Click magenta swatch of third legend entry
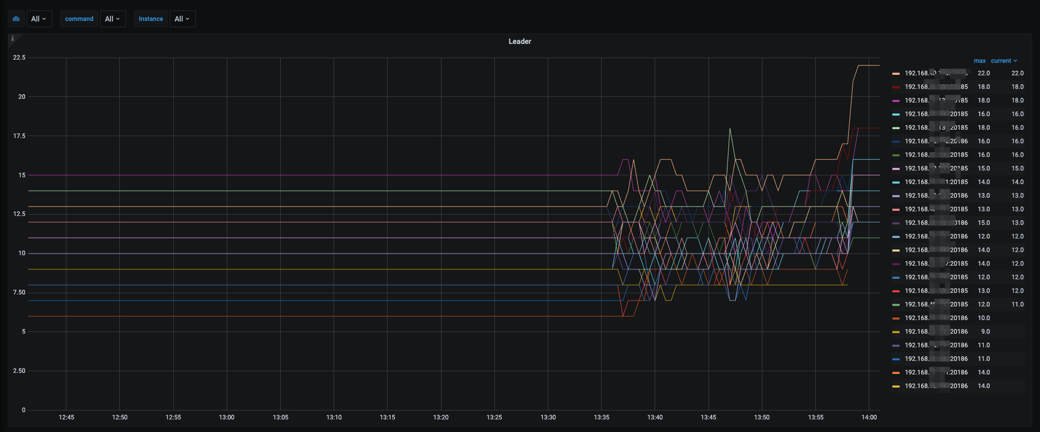1040x432 pixels. 896,101
